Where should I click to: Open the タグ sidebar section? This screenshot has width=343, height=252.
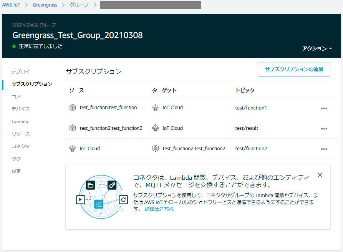(x=16, y=159)
